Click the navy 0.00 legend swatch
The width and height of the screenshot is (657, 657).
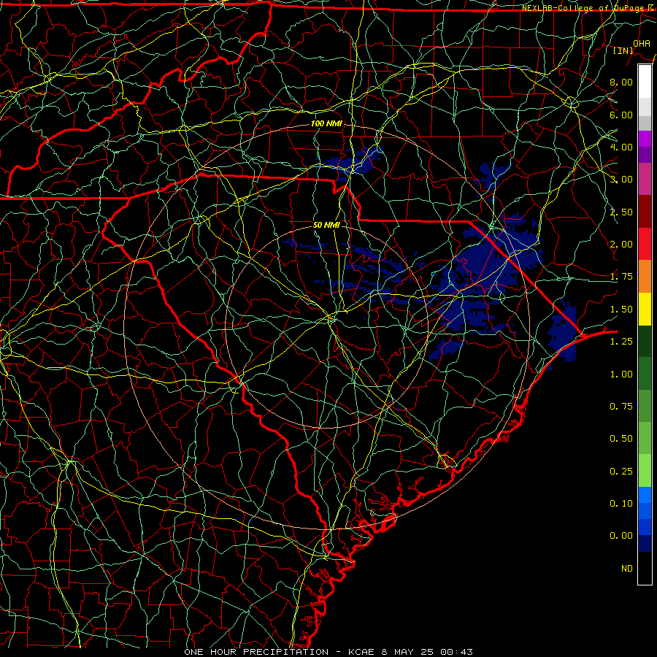tap(645, 543)
